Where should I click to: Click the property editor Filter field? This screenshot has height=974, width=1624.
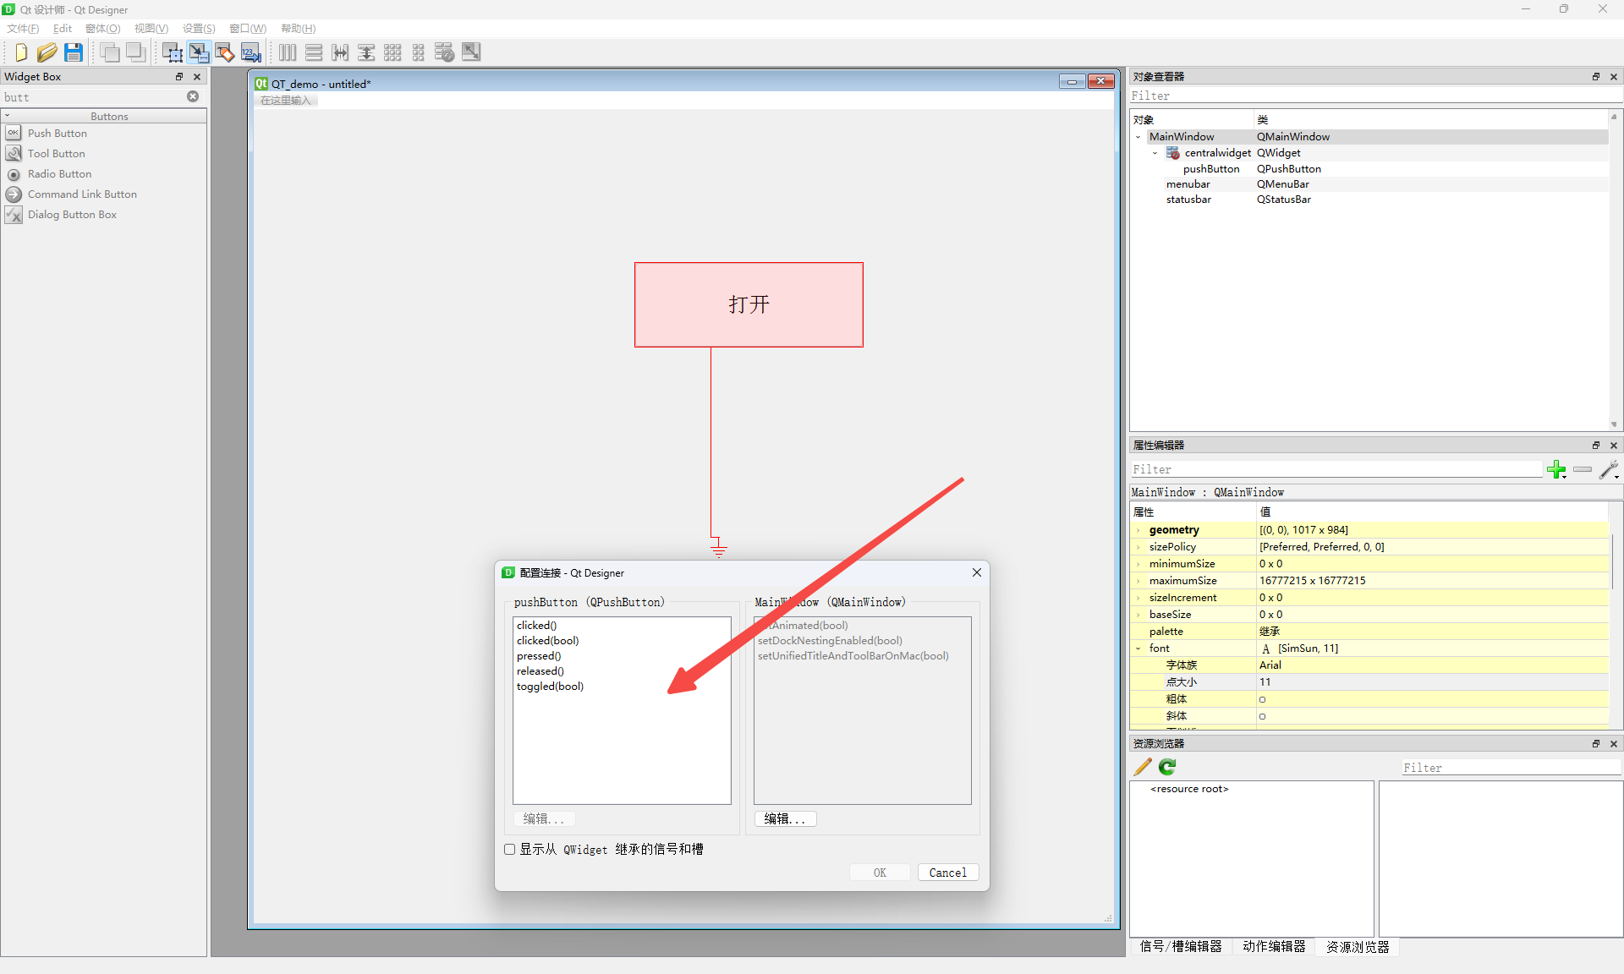coord(1336,469)
